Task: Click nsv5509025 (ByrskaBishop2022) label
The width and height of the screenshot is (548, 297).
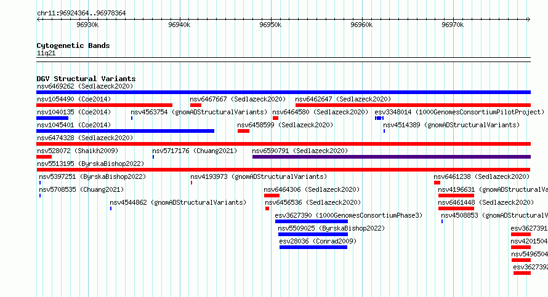Action: coord(331,228)
